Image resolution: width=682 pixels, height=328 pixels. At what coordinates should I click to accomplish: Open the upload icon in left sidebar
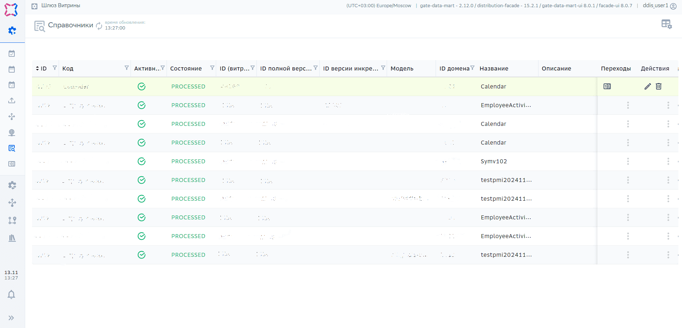pos(12,101)
